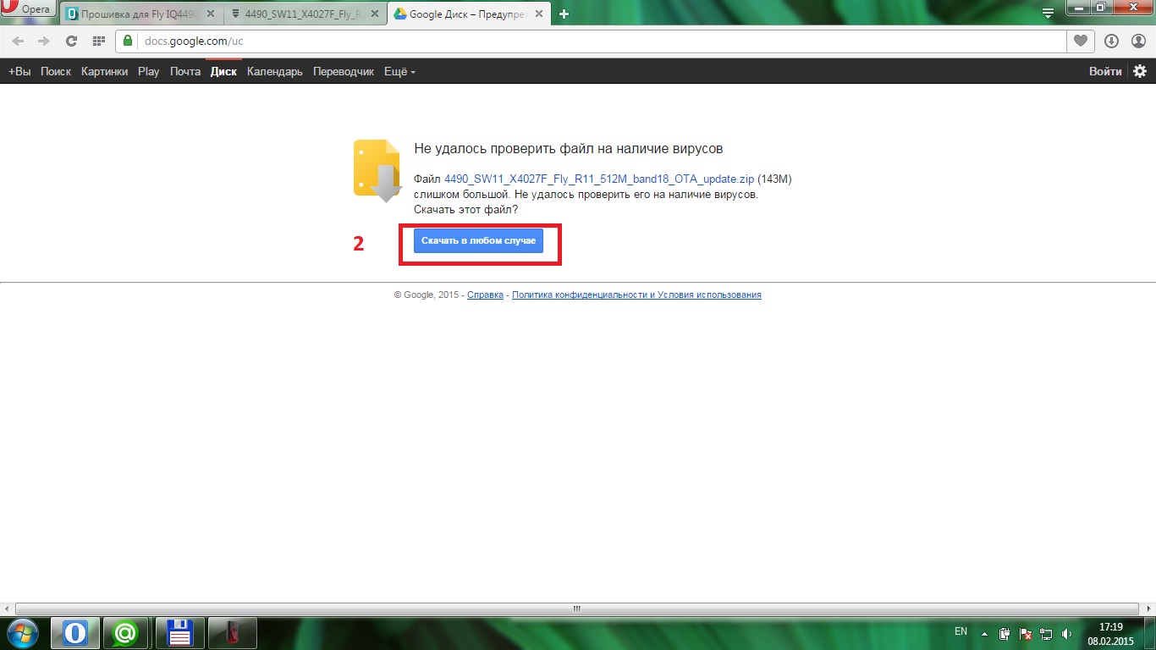The height and width of the screenshot is (650, 1156).
Task: Click the browser reload page icon
Action: click(72, 41)
